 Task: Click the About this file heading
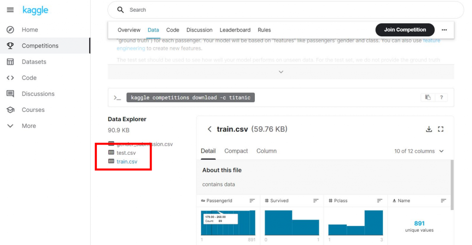222,170
